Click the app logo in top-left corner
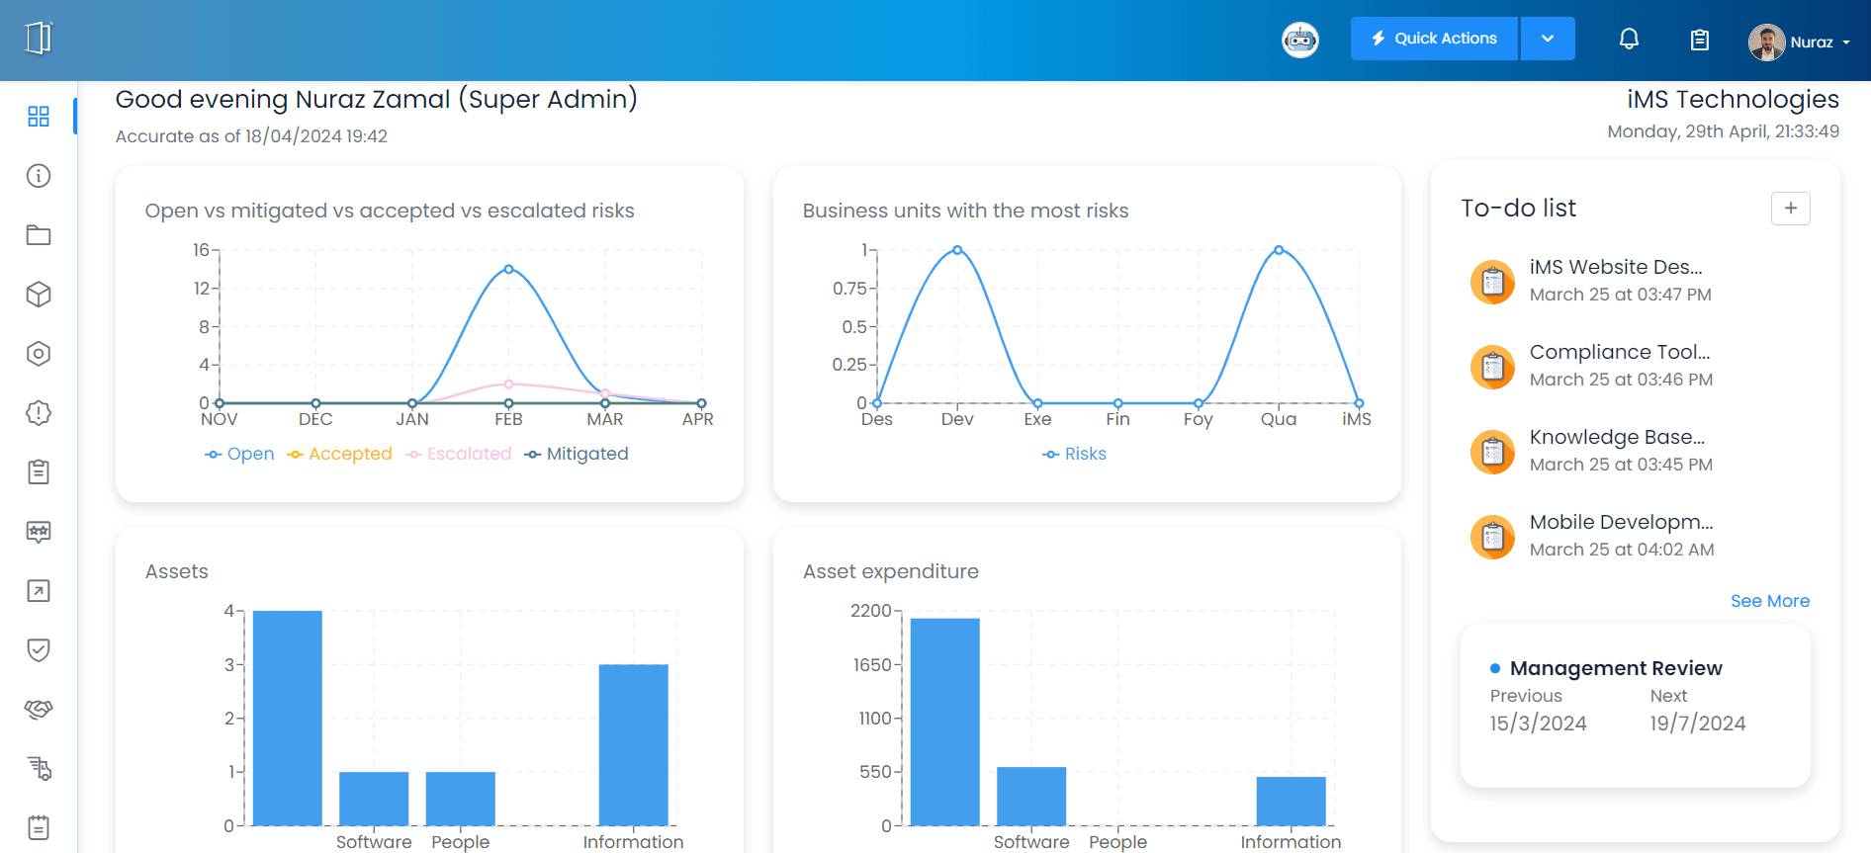This screenshot has width=1871, height=853. pyautogui.click(x=39, y=39)
